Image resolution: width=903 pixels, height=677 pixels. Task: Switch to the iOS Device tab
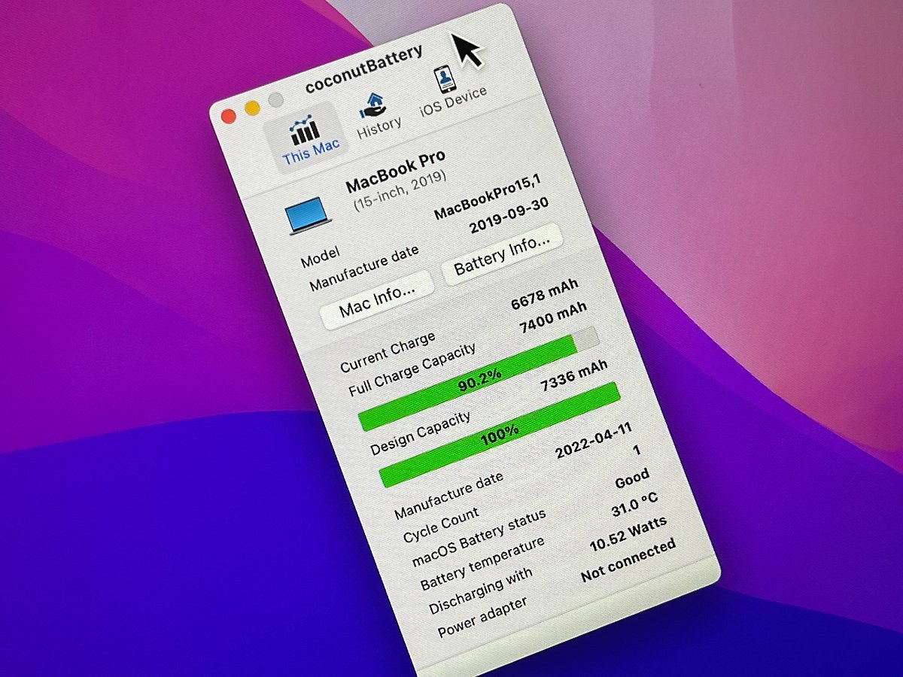(x=451, y=93)
